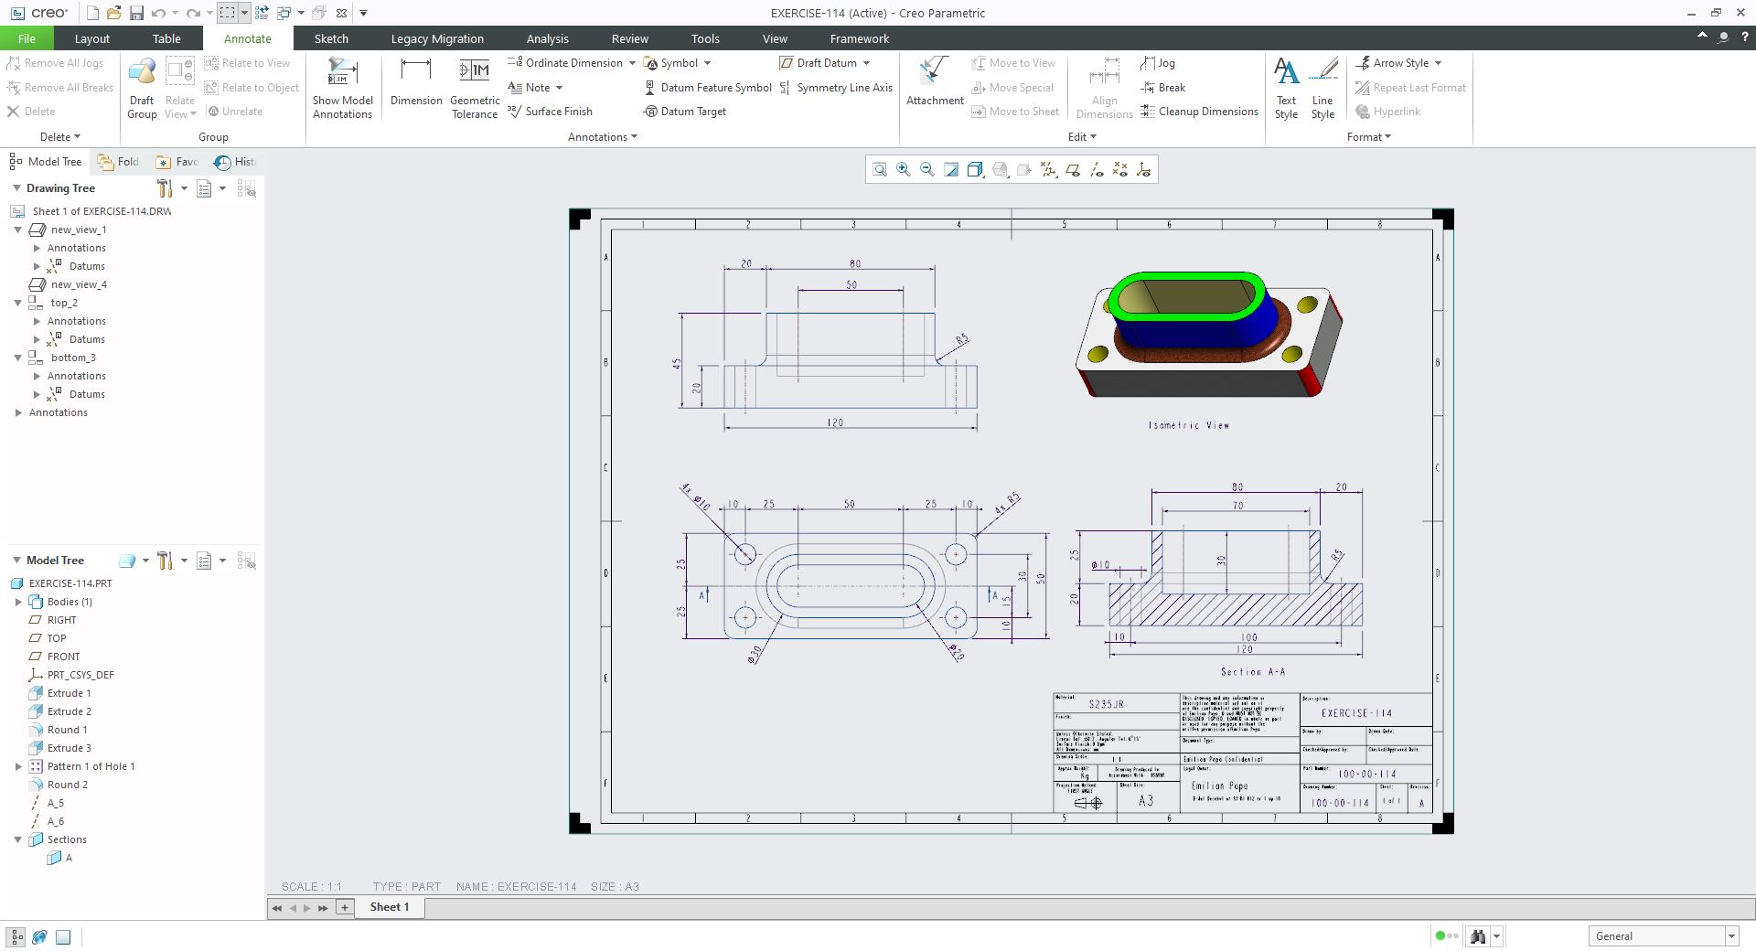Click the Close window X icon in quick access
The image size is (1756, 951).
coord(341,13)
